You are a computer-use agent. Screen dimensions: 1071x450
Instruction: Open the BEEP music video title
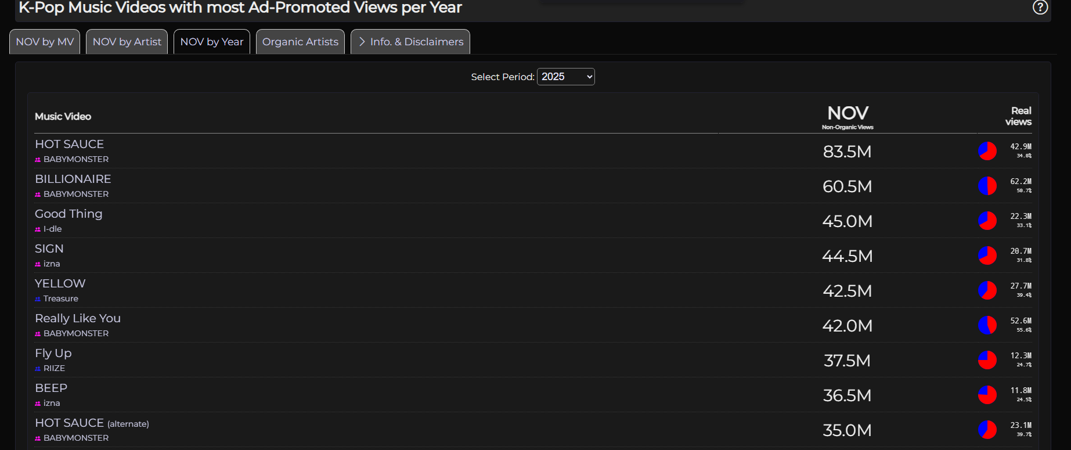point(51,388)
